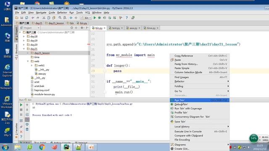Click the green Run button in the main toolbar
Image resolution: width=269 pixels, height=151 pixels.
pos(95,18)
